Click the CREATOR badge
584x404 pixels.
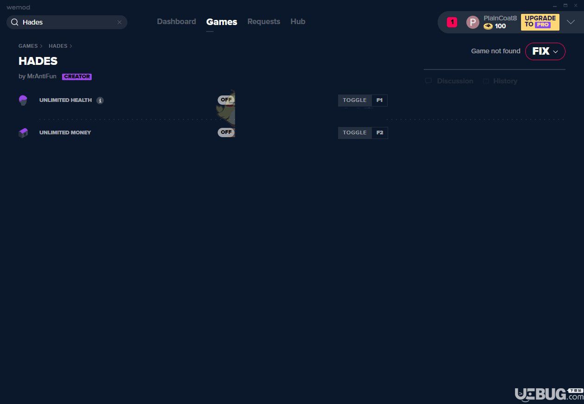click(77, 77)
